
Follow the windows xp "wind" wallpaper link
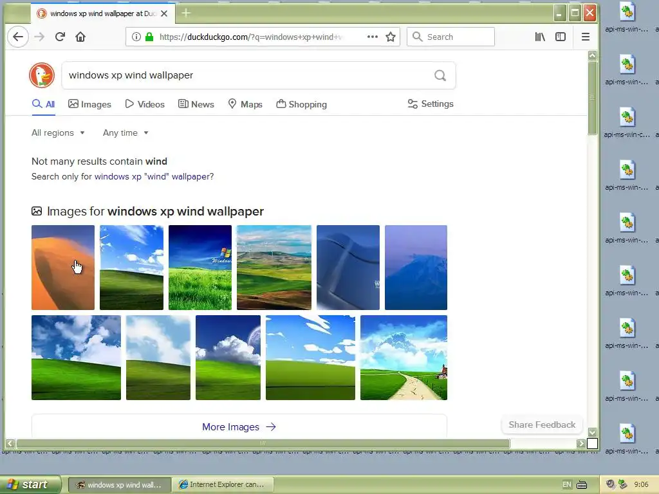[154, 176]
